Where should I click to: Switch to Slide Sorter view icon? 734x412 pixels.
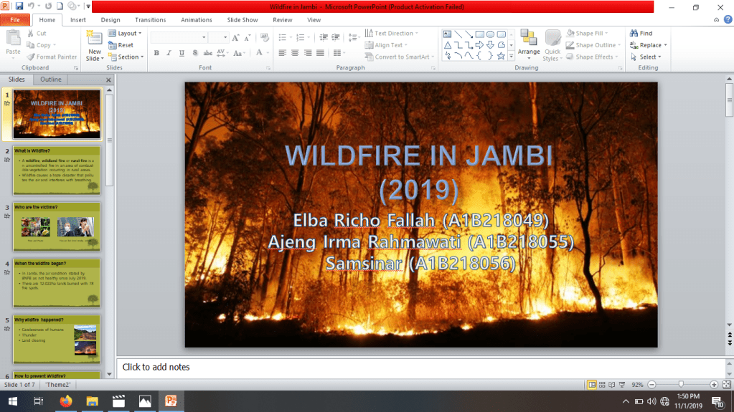click(x=602, y=384)
